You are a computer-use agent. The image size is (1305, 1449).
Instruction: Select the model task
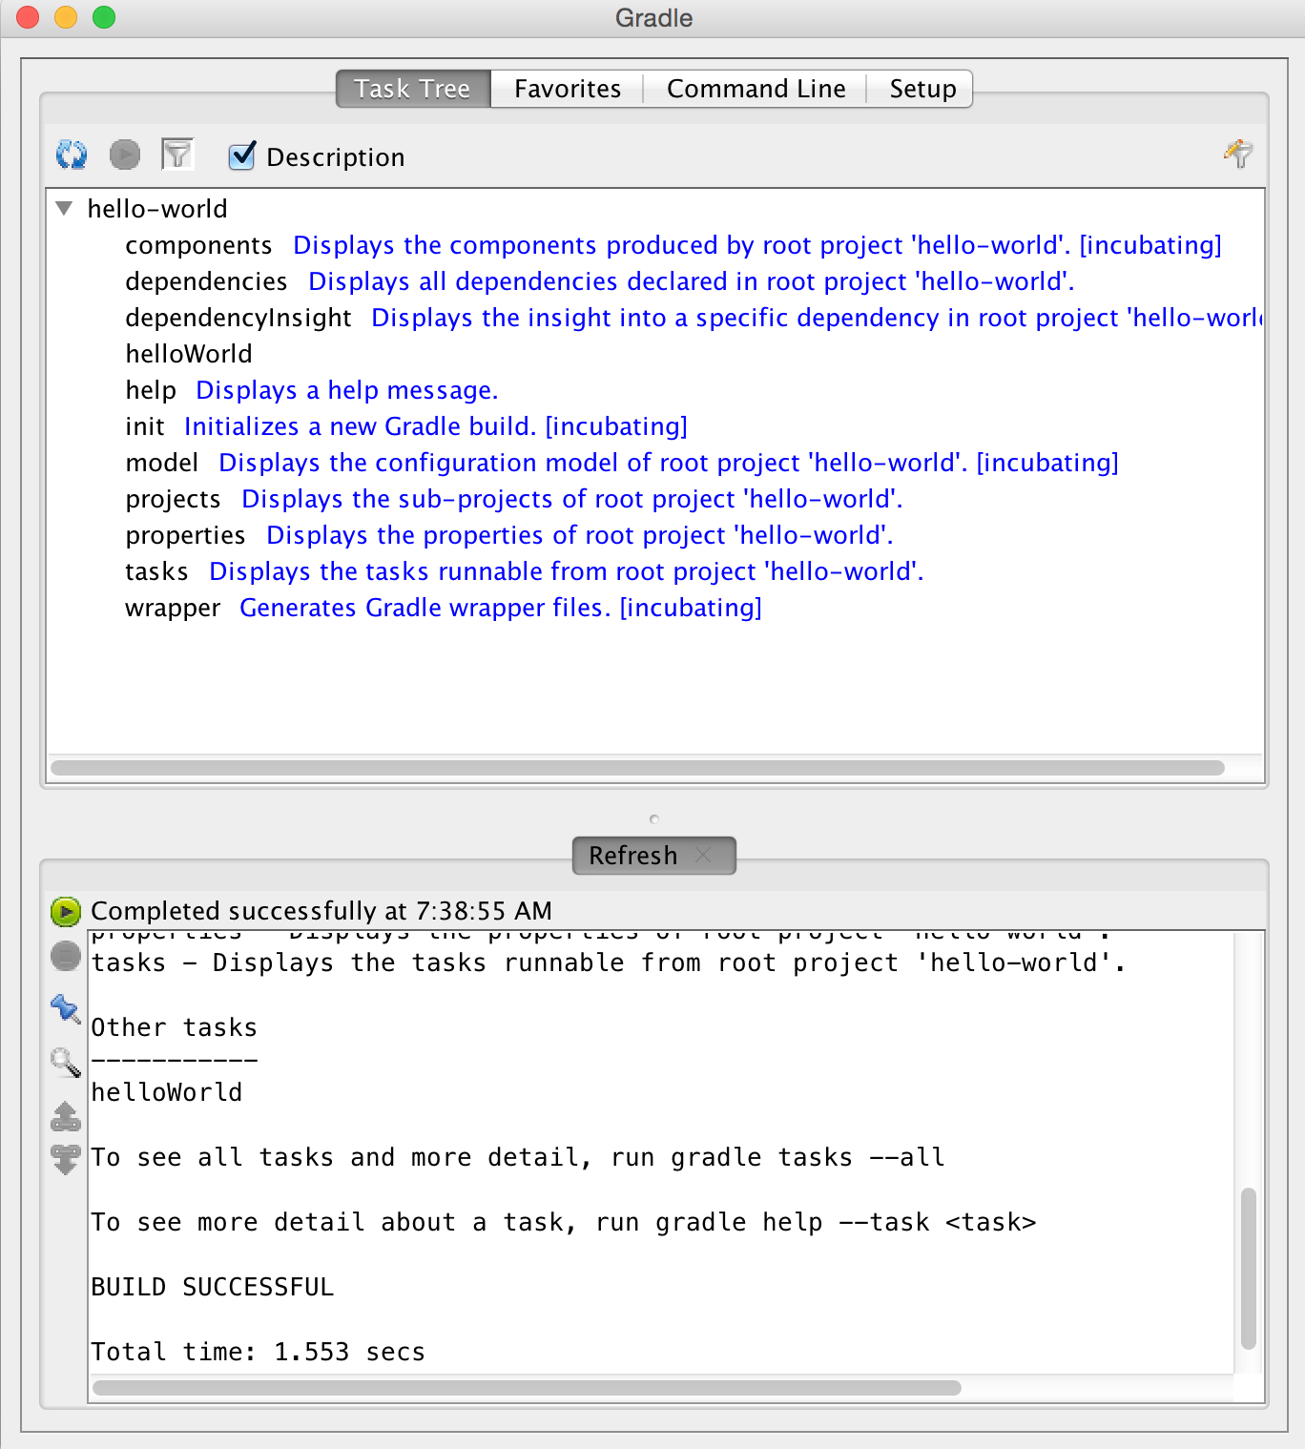162,463
